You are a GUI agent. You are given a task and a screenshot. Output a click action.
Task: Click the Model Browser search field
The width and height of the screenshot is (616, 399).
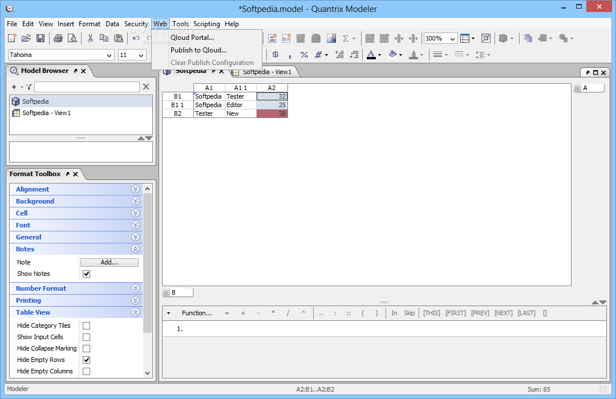point(87,87)
